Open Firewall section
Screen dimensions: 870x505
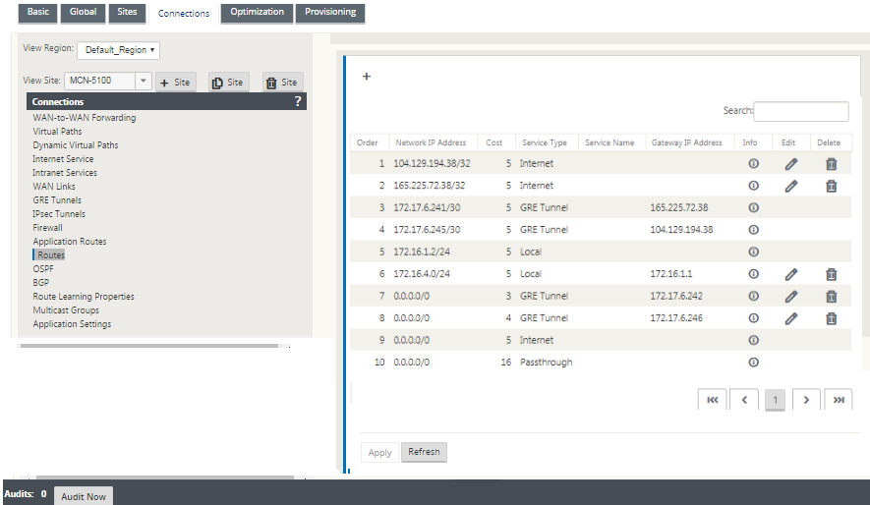[48, 228]
